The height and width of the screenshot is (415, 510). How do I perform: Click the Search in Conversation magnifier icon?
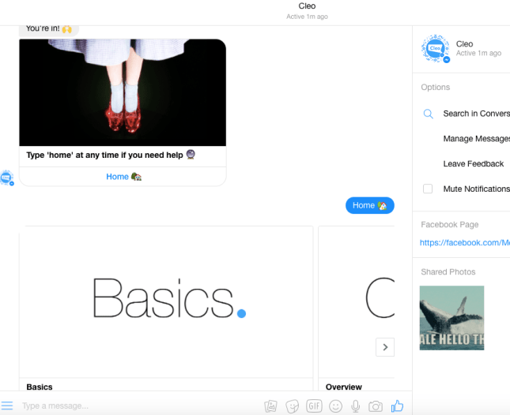(428, 114)
